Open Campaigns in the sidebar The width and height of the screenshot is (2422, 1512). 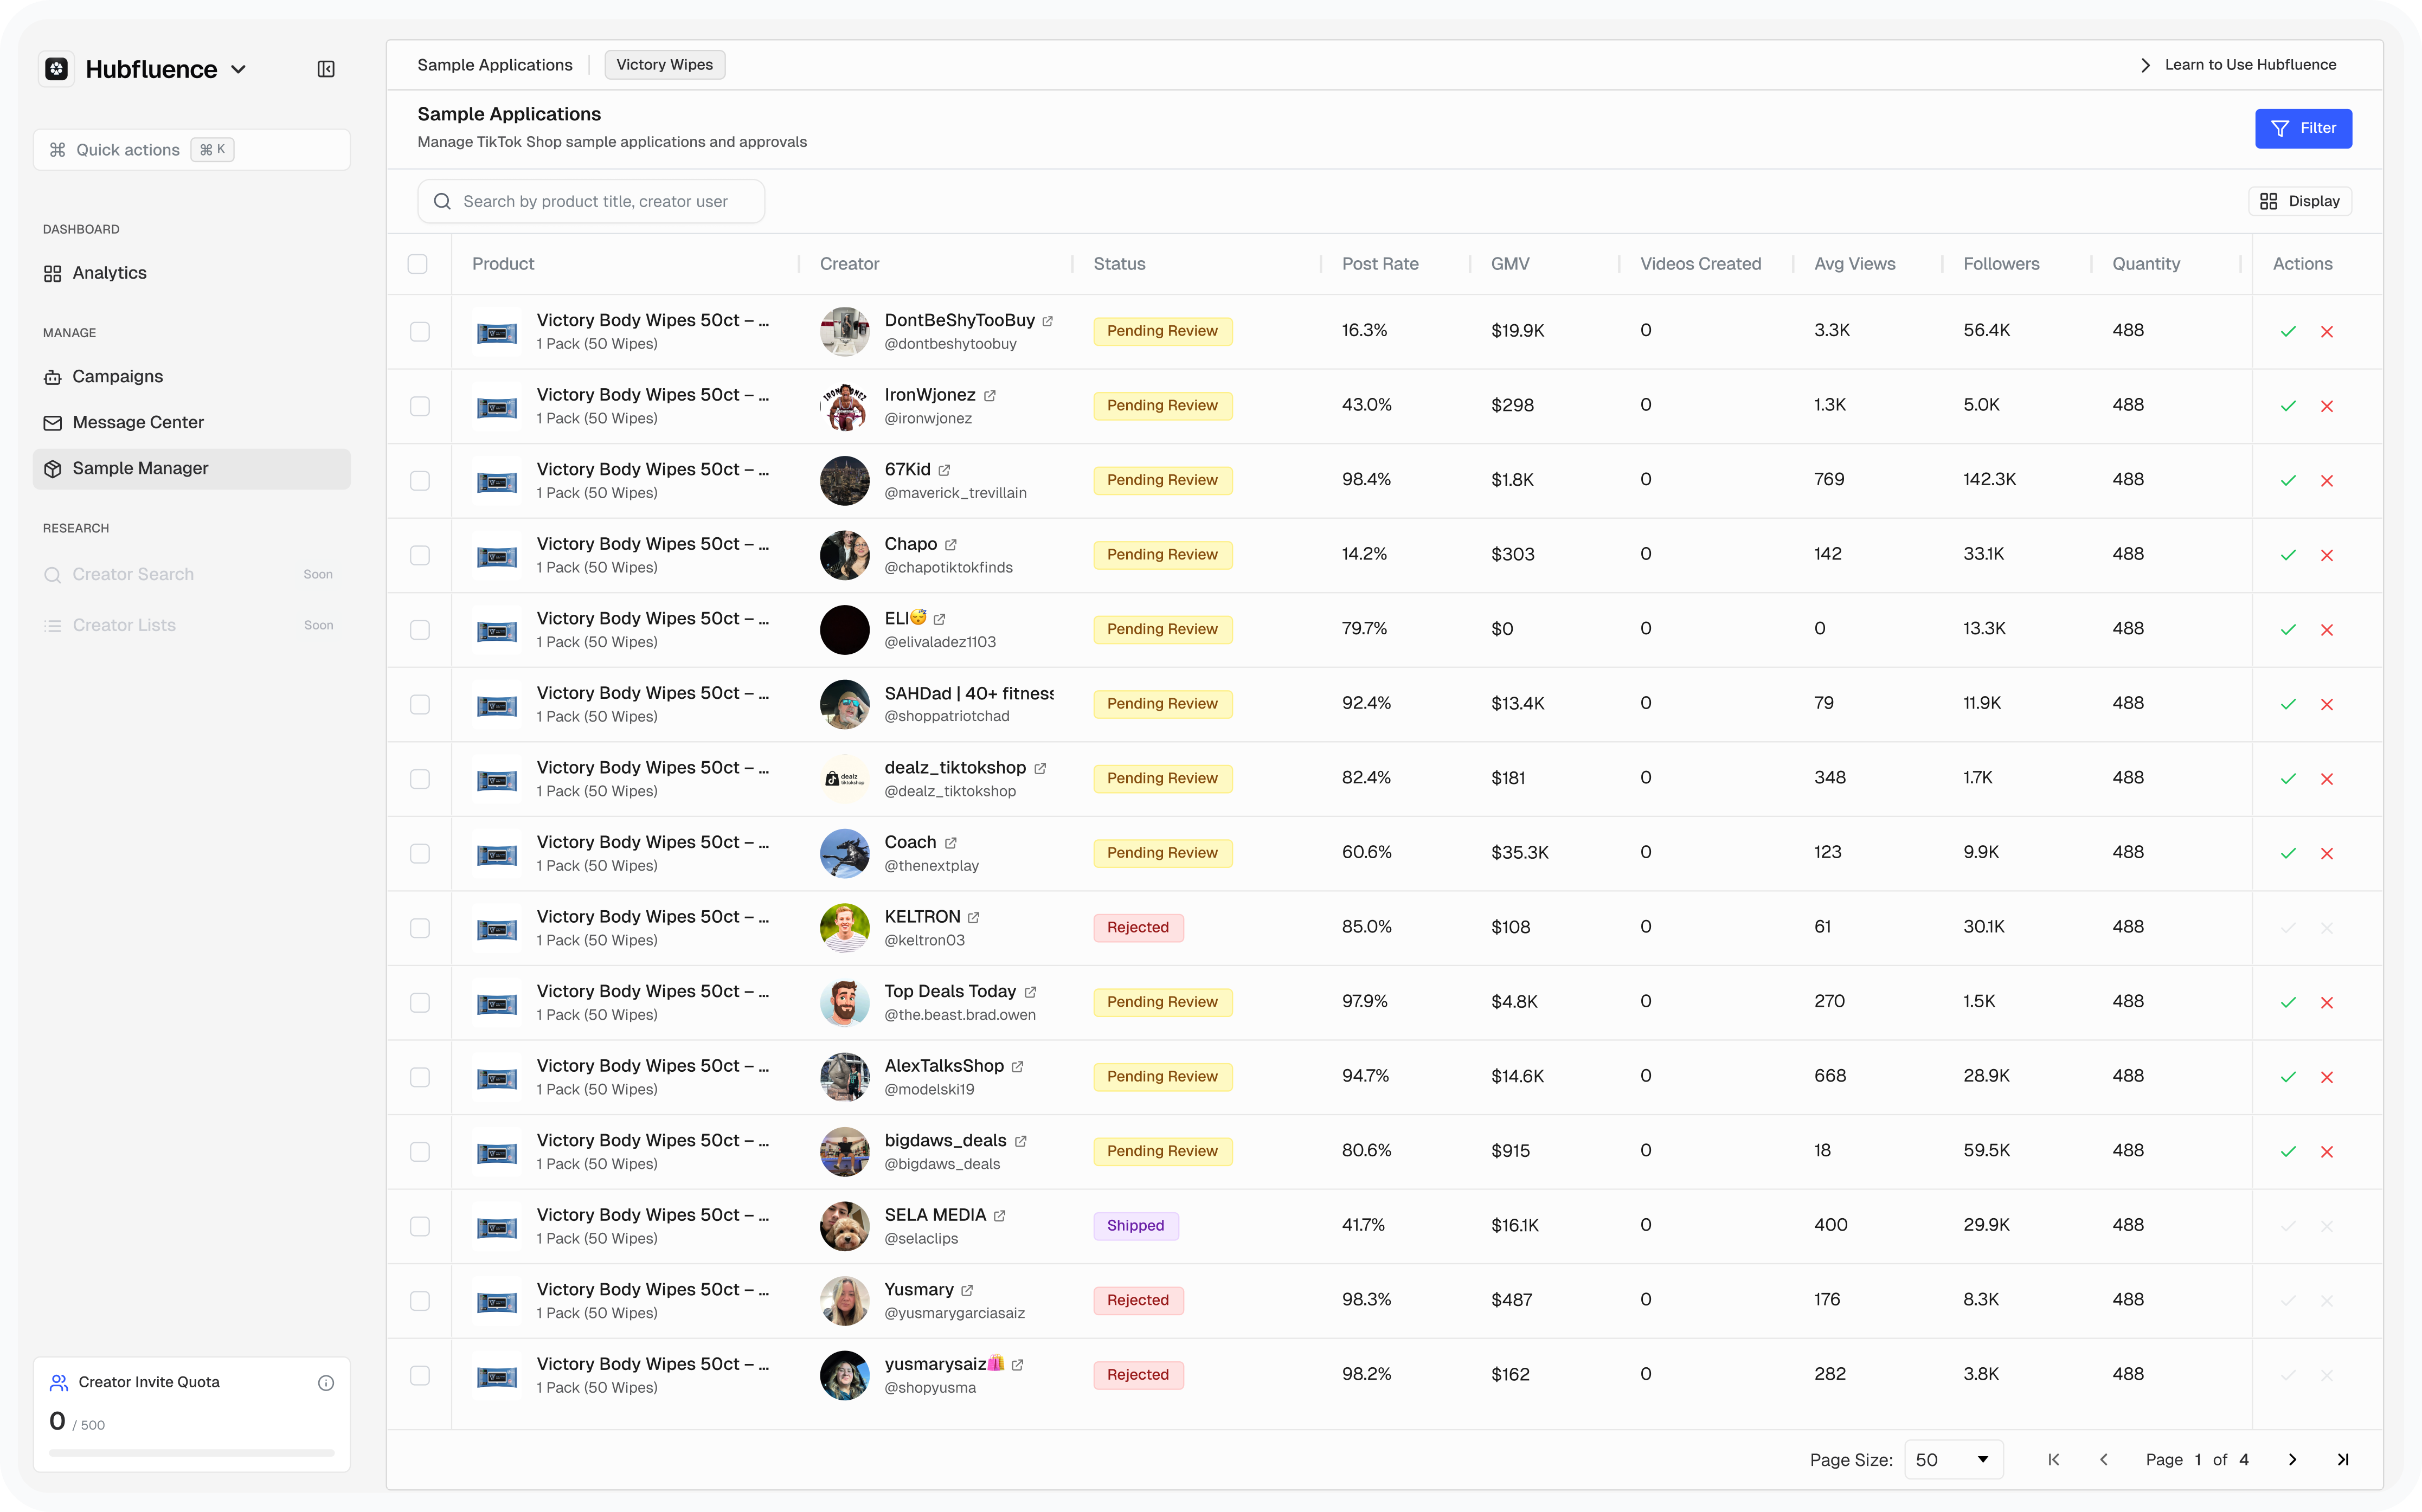pos(117,377)
